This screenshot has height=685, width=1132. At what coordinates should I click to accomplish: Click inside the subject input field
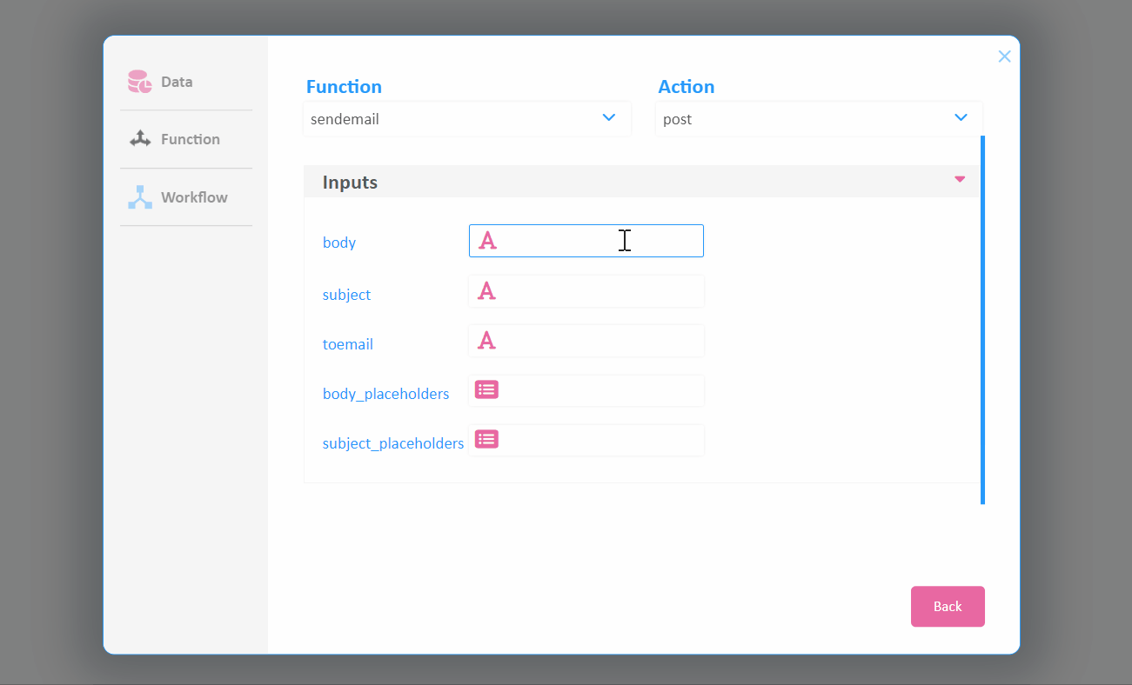(586, 291)
